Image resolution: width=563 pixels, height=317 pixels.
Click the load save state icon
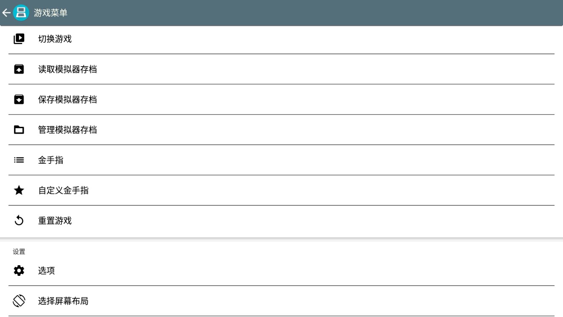(x=19, y=69)
